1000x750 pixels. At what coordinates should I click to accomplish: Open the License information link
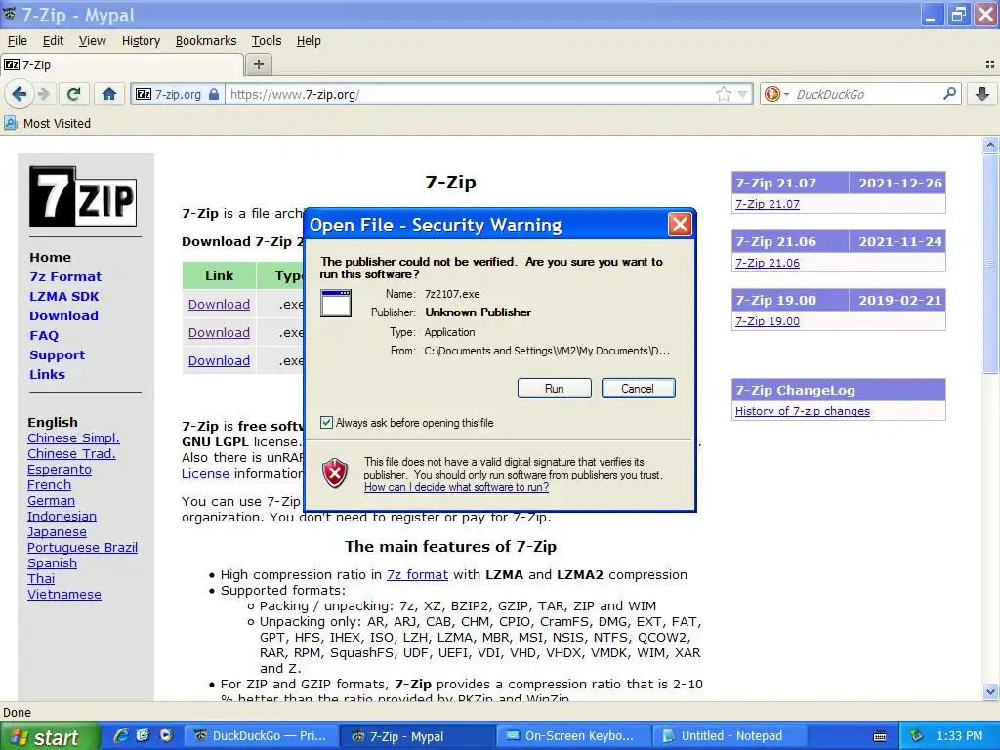tap(205, 474)
